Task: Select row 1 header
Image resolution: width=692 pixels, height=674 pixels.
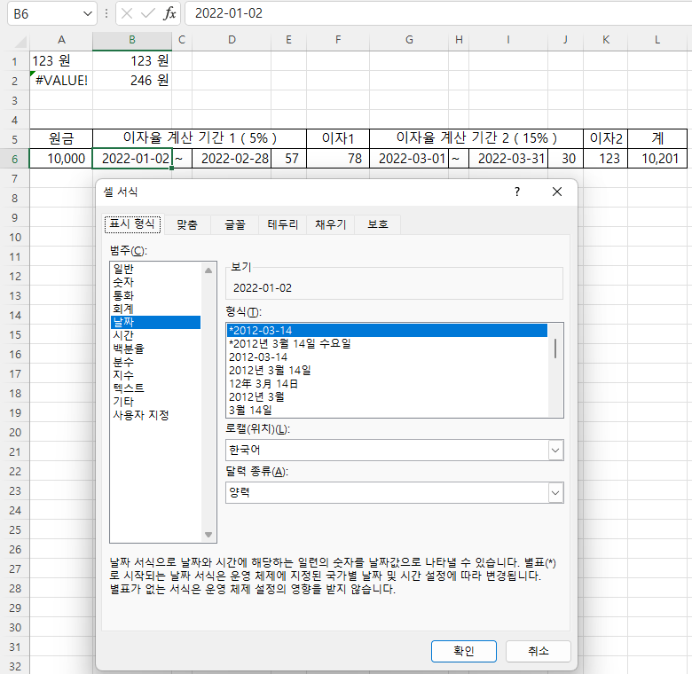Action: 14,61
